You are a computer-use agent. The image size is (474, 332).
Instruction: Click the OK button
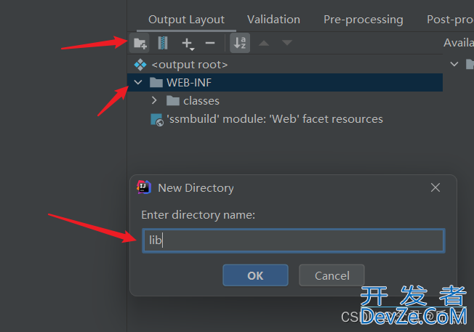(x=255, y=275)
